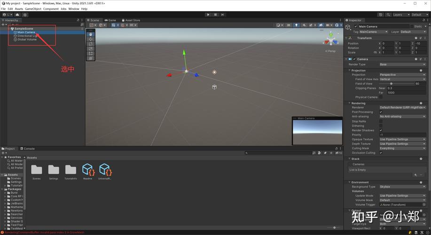The image size is (431, 235).
Task: Uncheck the Occlusion Culling checkbox
Action: coord(381,153)
